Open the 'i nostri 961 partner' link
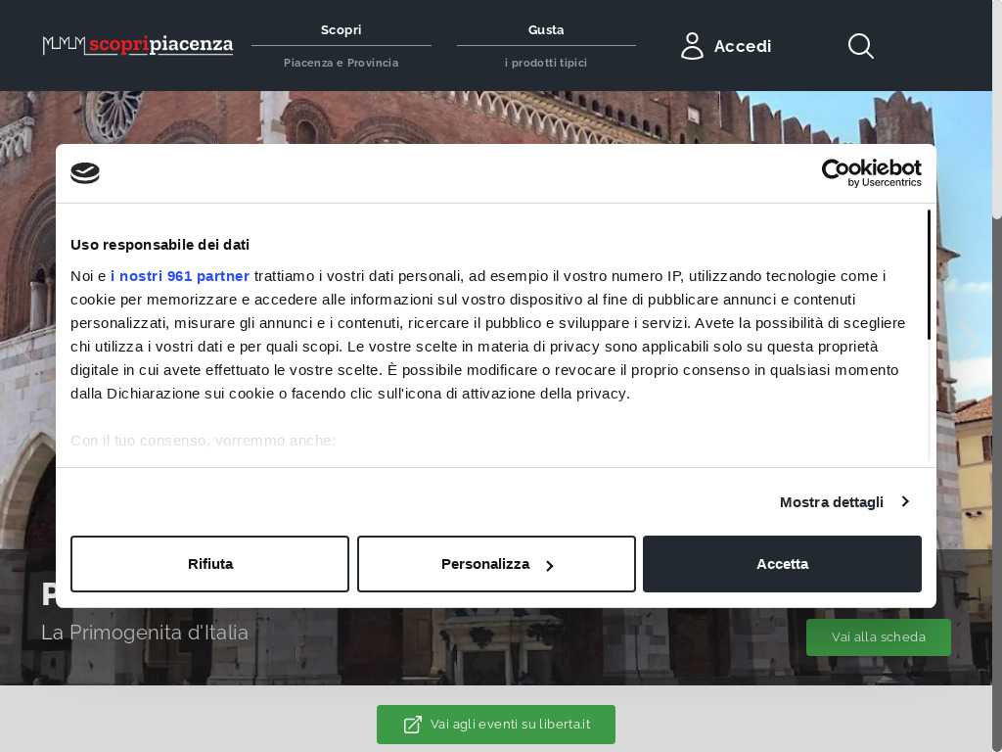Viewport: 1002px width, 752px height. [180, 276]
